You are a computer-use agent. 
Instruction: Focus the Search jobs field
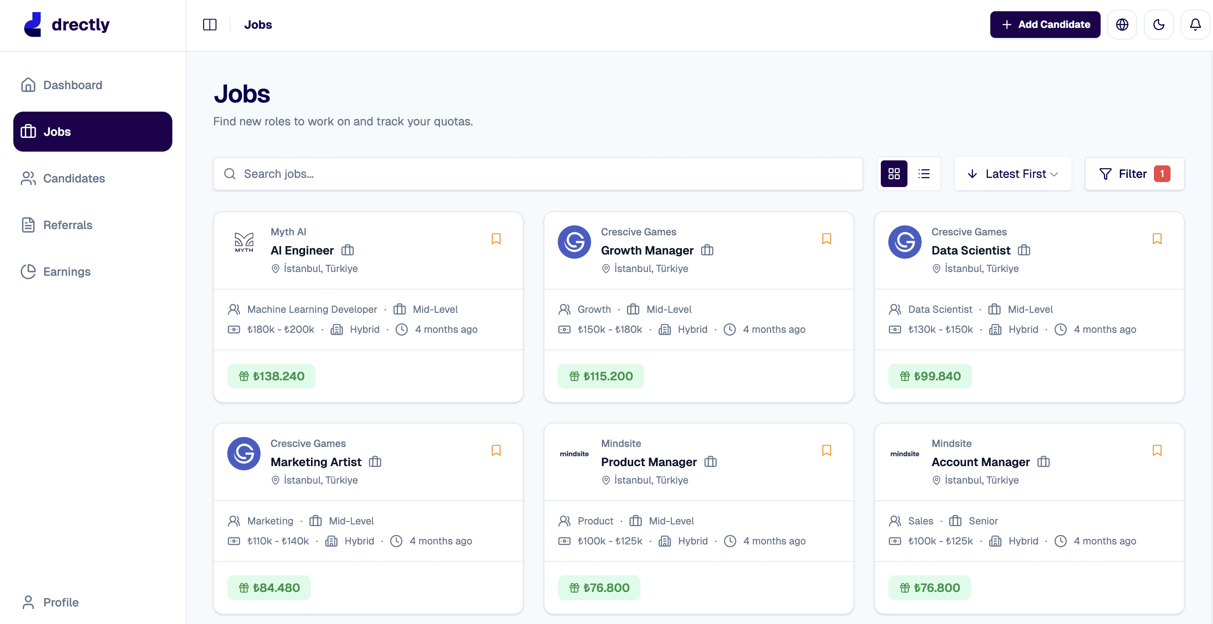pos(538,174)
